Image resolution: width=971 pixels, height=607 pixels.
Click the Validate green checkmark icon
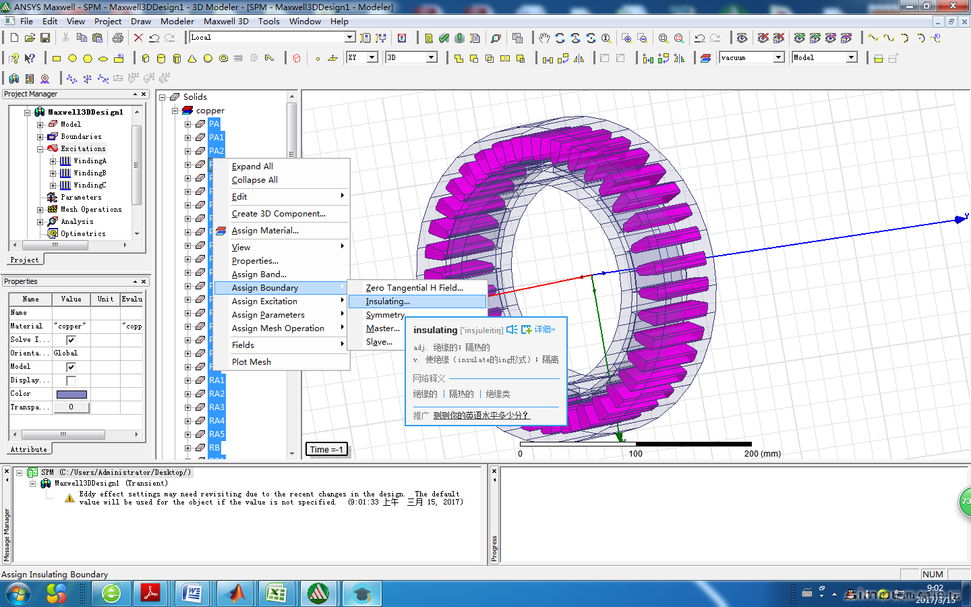(444, 38)
